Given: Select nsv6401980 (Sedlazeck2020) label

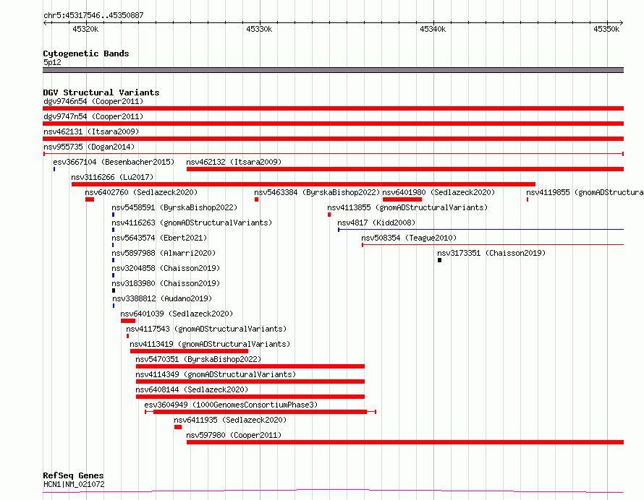Looking at the screenshot, I should point(438,192).
